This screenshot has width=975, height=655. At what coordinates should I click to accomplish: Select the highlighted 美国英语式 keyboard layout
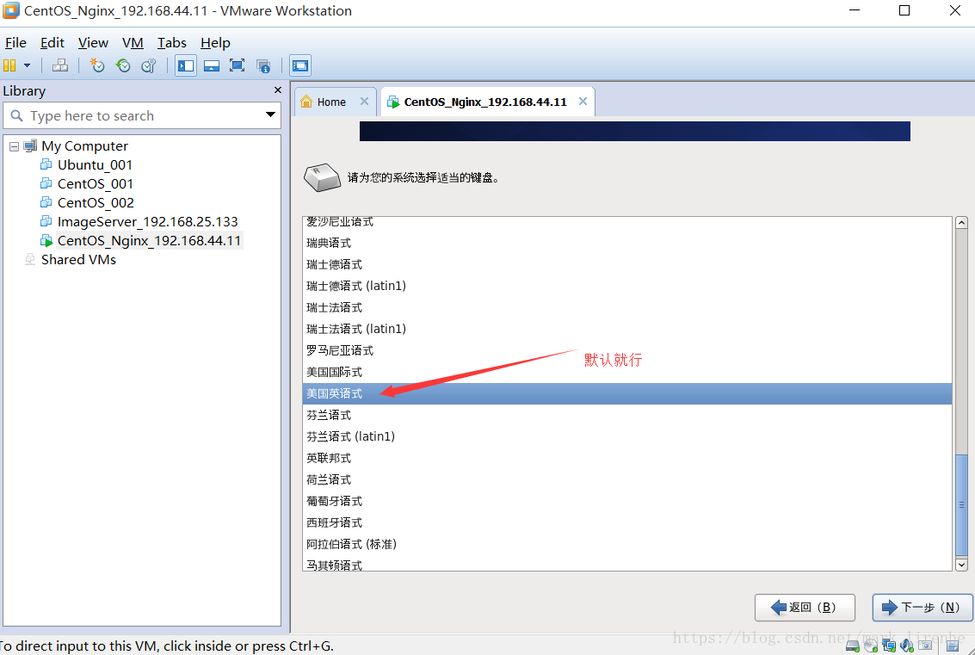[x=626, y=393]
